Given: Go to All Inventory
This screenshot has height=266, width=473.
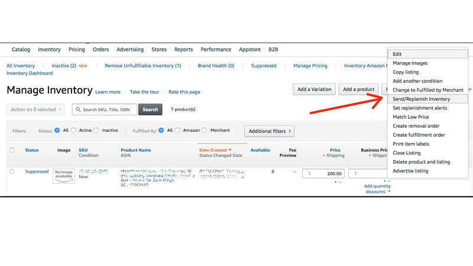Looking at the screenshot, I should pyautogui.click(x=21, y=66).
